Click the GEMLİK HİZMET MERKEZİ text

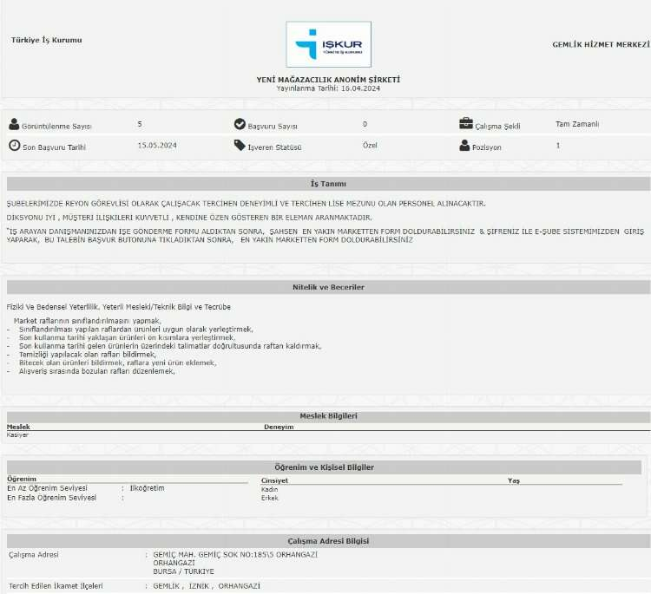click(601, 44)
